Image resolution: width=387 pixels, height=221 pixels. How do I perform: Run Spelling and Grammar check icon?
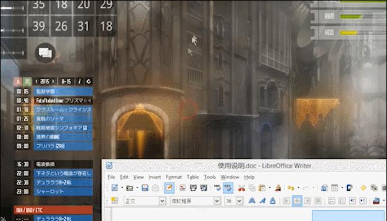tap(217, 188)
